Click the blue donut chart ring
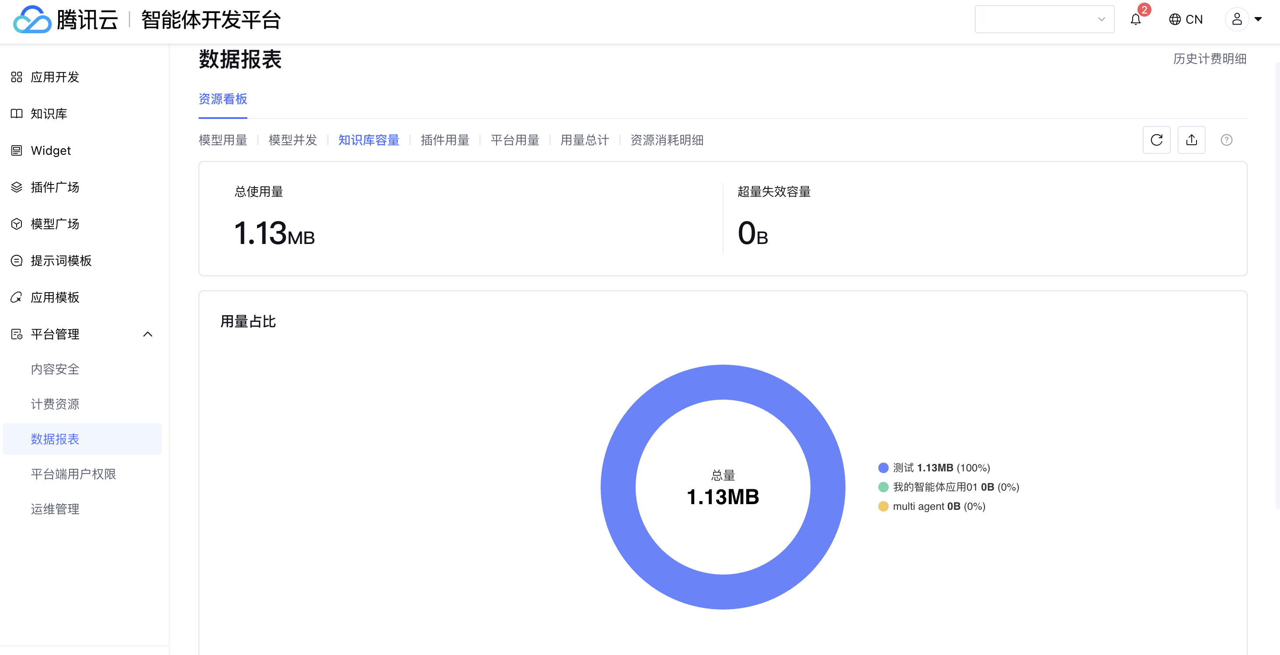Viewport: 1280px width, 655px height. 618,487
